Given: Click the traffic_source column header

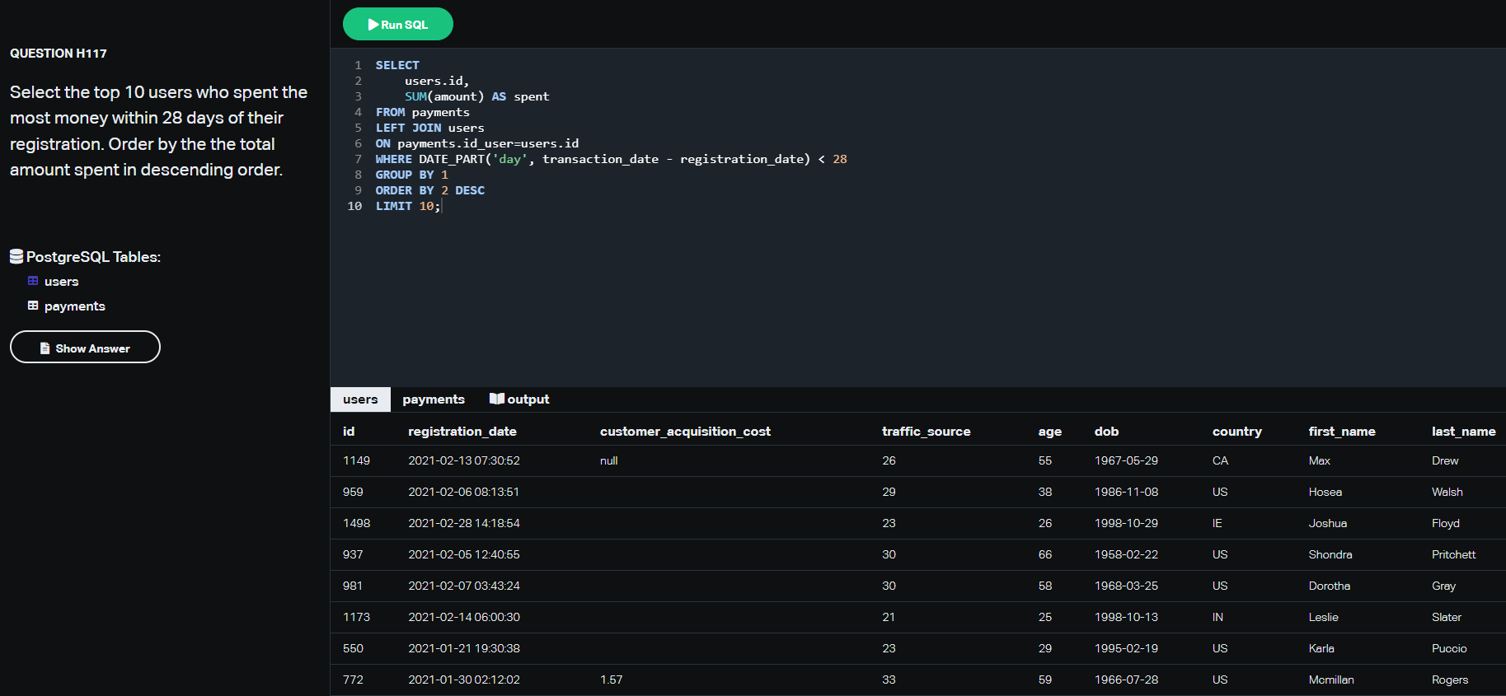Looking at the screenshot, I should point(926,432).
